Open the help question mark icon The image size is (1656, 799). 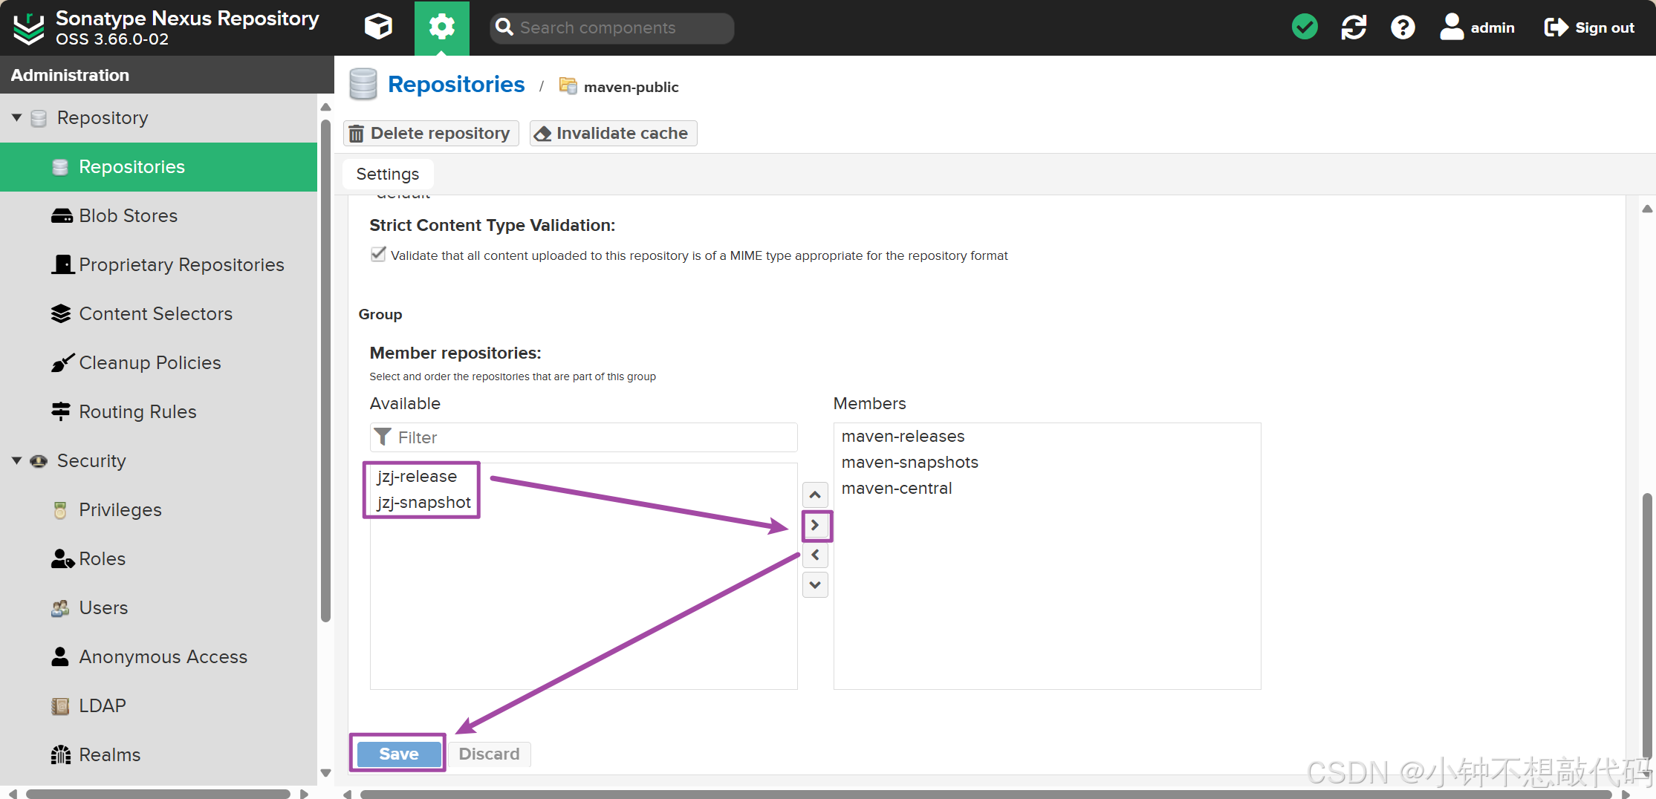(x=1403, y=27)
